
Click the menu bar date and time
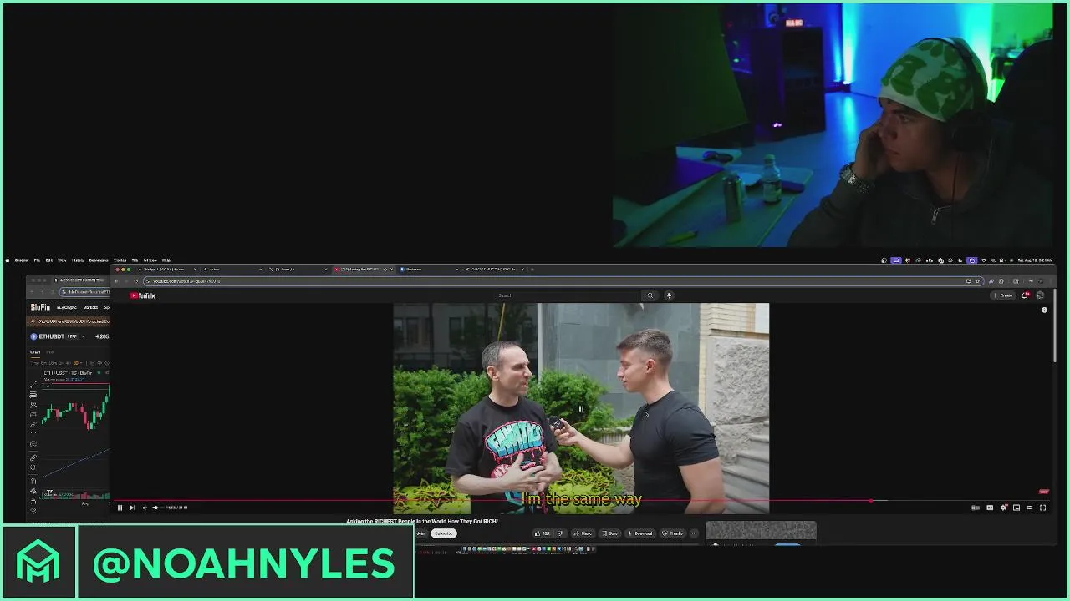tap(1036, 260)
